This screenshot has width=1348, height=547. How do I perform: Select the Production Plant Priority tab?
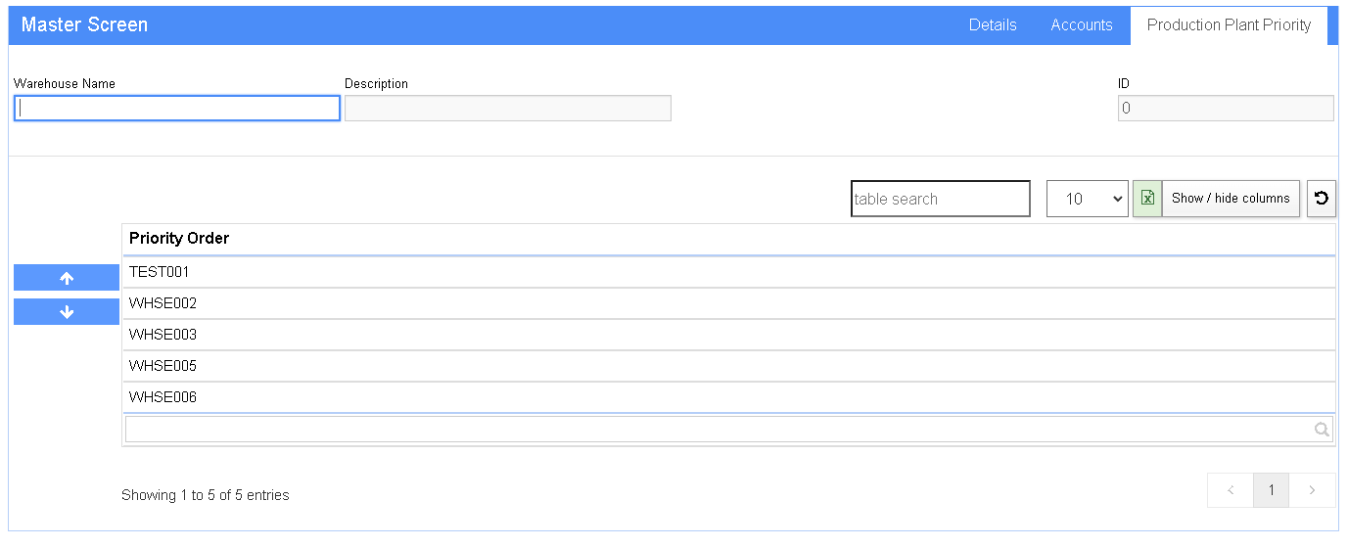tap(1229, 25)
